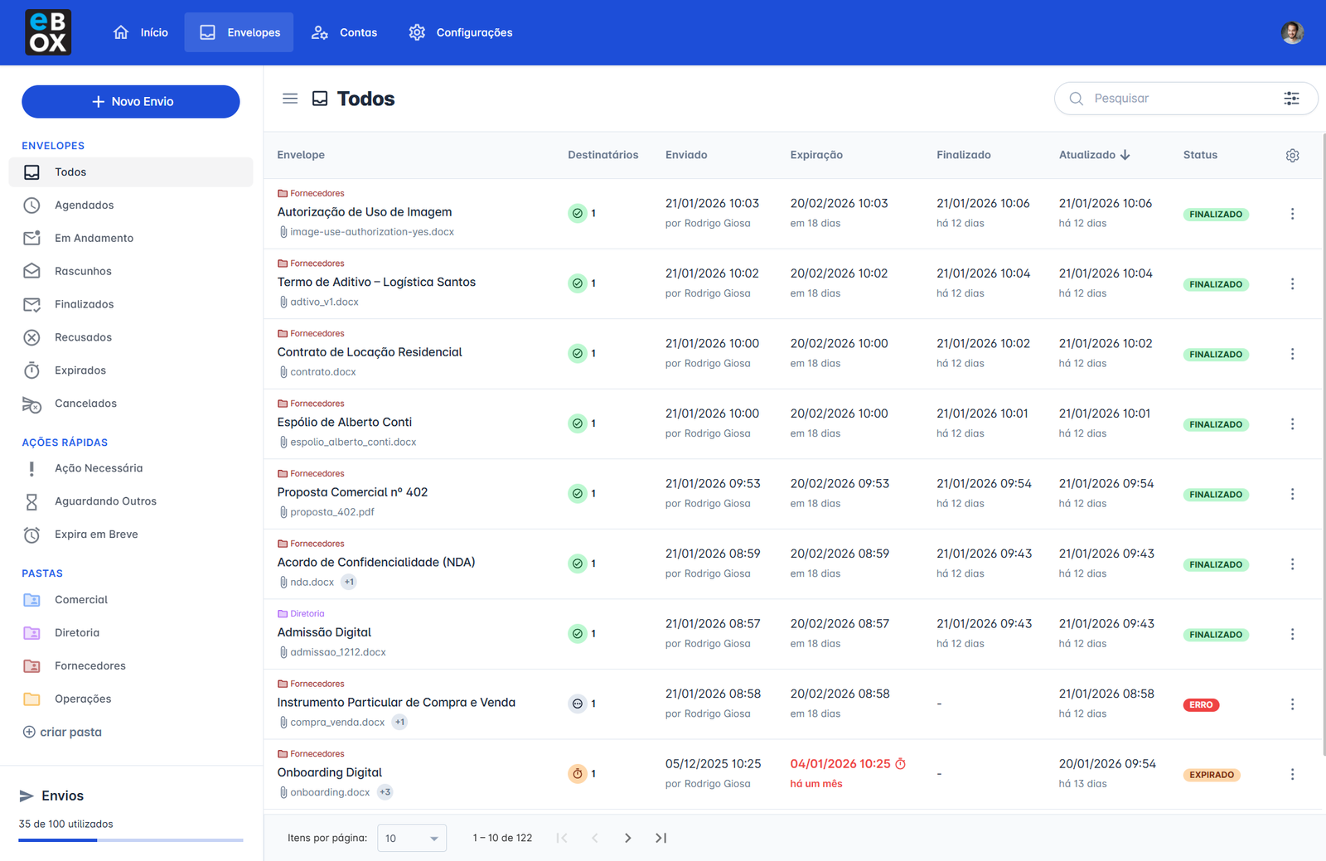Image resolution: width=1326 pixels, height=861 pixels.
Task: Expand extra attachments +3 on onboarding.docx
Action: point(385,792)
